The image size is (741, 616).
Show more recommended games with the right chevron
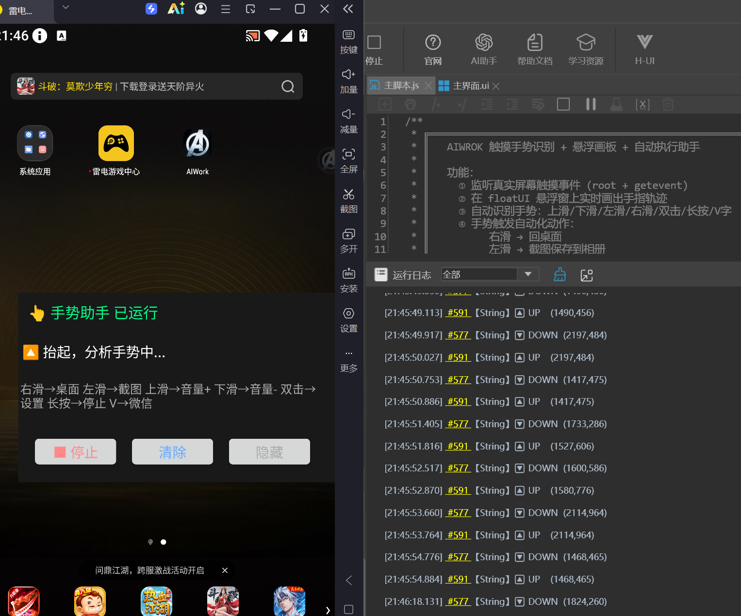point(328,610)
